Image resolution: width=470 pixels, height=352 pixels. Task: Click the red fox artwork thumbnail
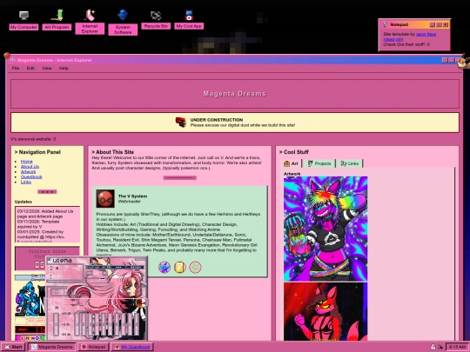tap(326, 312)
